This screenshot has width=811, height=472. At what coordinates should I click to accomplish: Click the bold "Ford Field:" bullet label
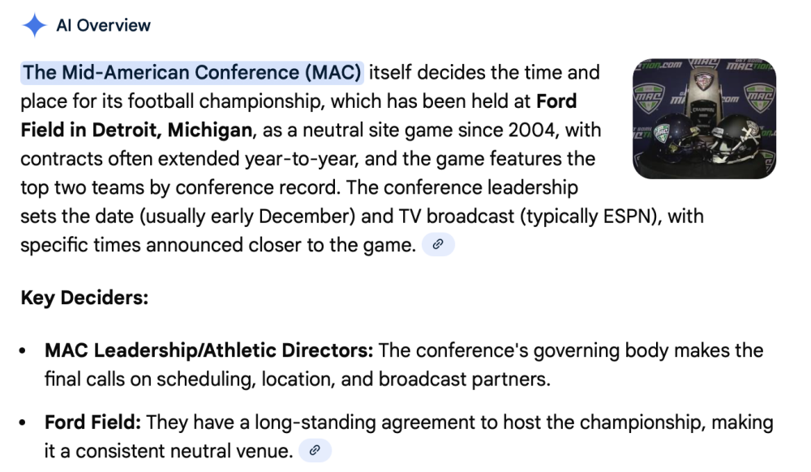tap(92, 423)
